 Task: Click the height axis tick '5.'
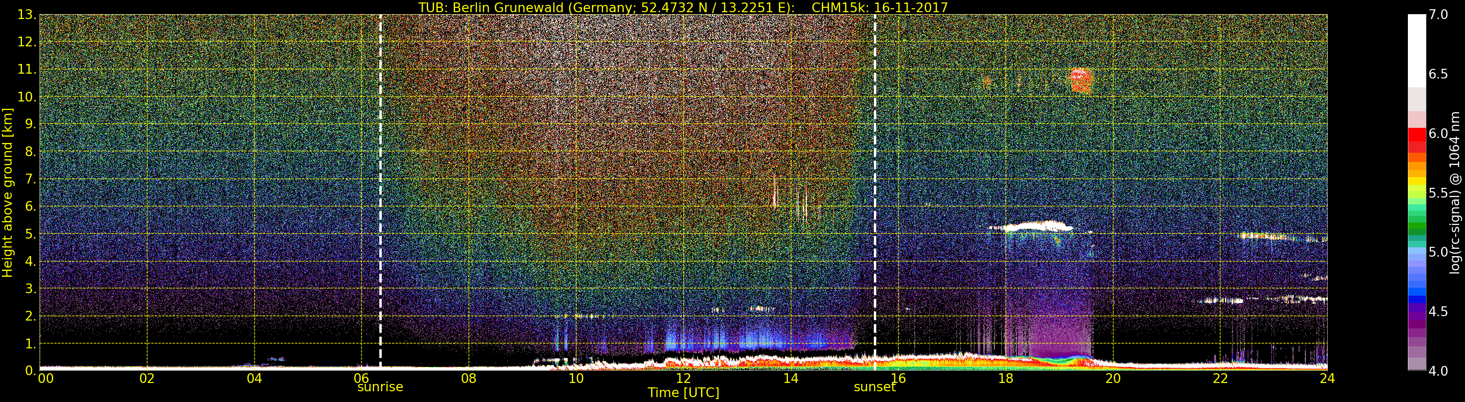30,234
